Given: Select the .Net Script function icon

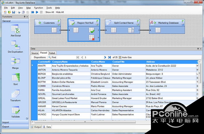Looking at the screenshot, I should coord(15,29).
